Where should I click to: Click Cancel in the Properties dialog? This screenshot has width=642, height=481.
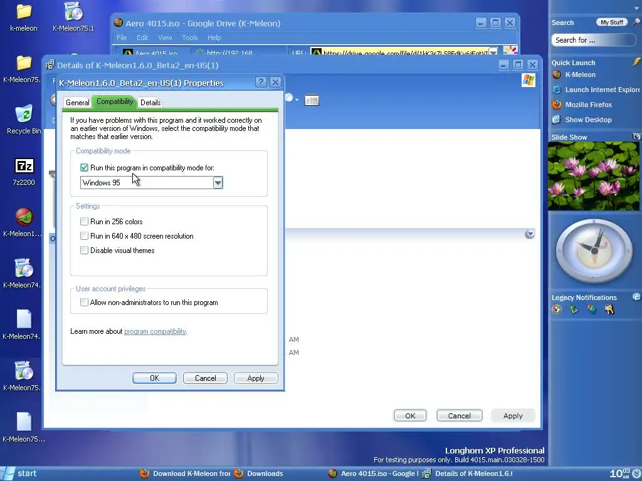pyautogui.click(x=205, y=378)
